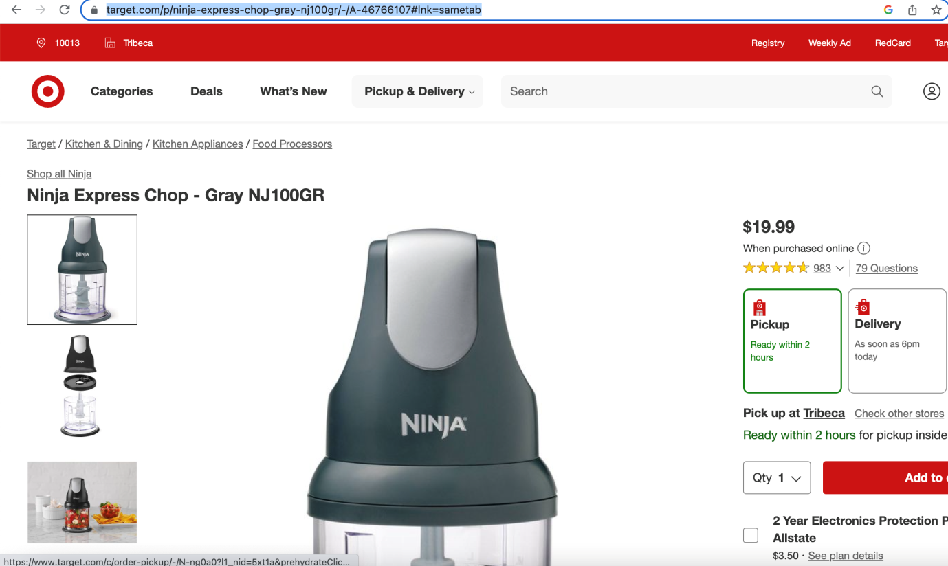Open the 983 reviews link
The width and height of the screenshot is (948, 566).
[822, 268]
